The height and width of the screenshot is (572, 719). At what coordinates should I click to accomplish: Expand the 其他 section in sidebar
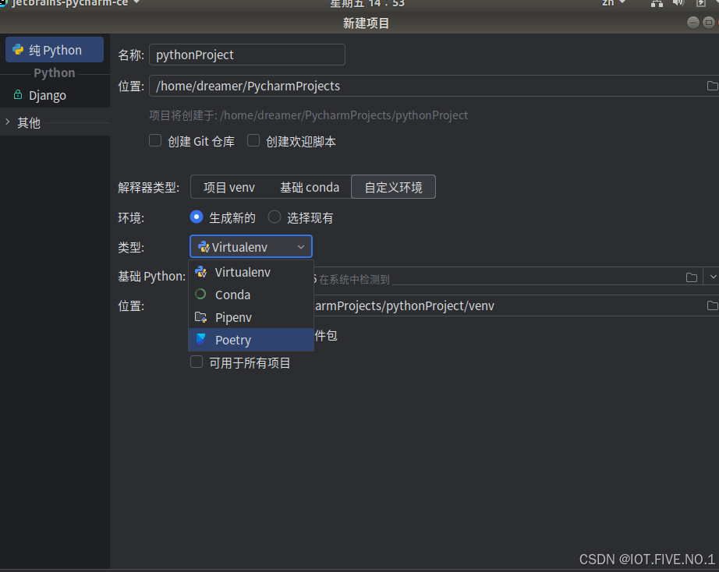coord(7,122)
